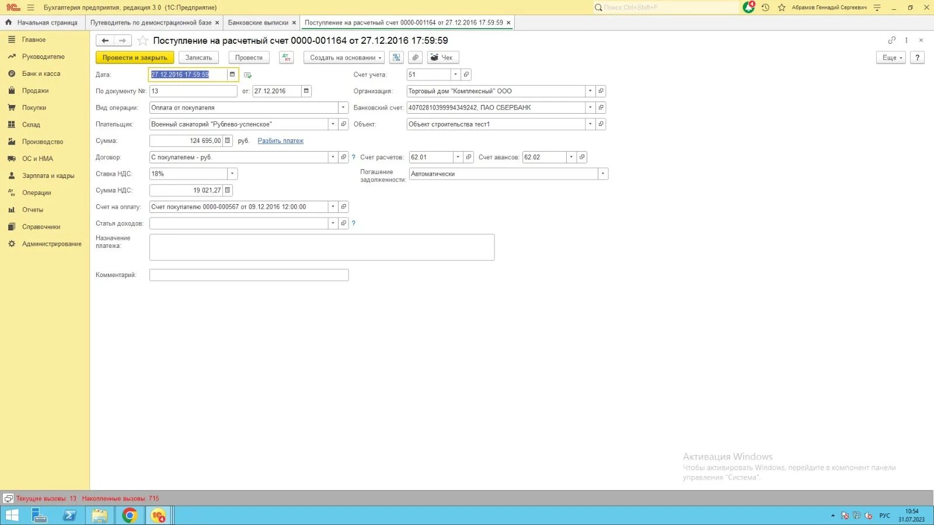Open calculator for the Сумма field

tap(228, 141)
